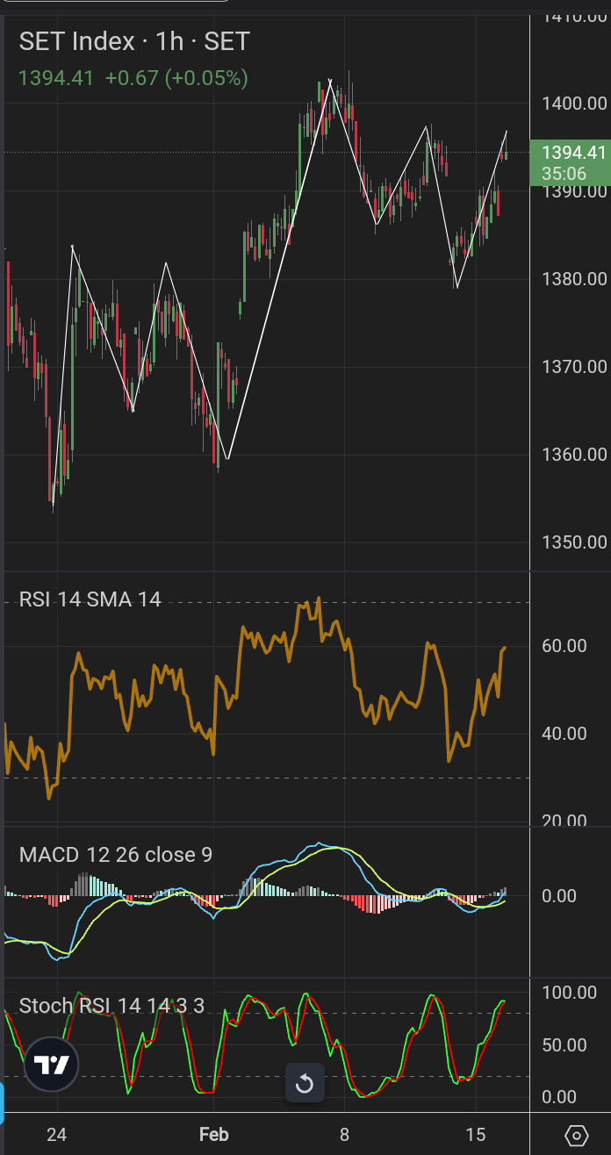The width and height of the screenshot is (611, 1155).
Task: Click the SET Index 1h symbol title
Action: (x=134, y=41)
